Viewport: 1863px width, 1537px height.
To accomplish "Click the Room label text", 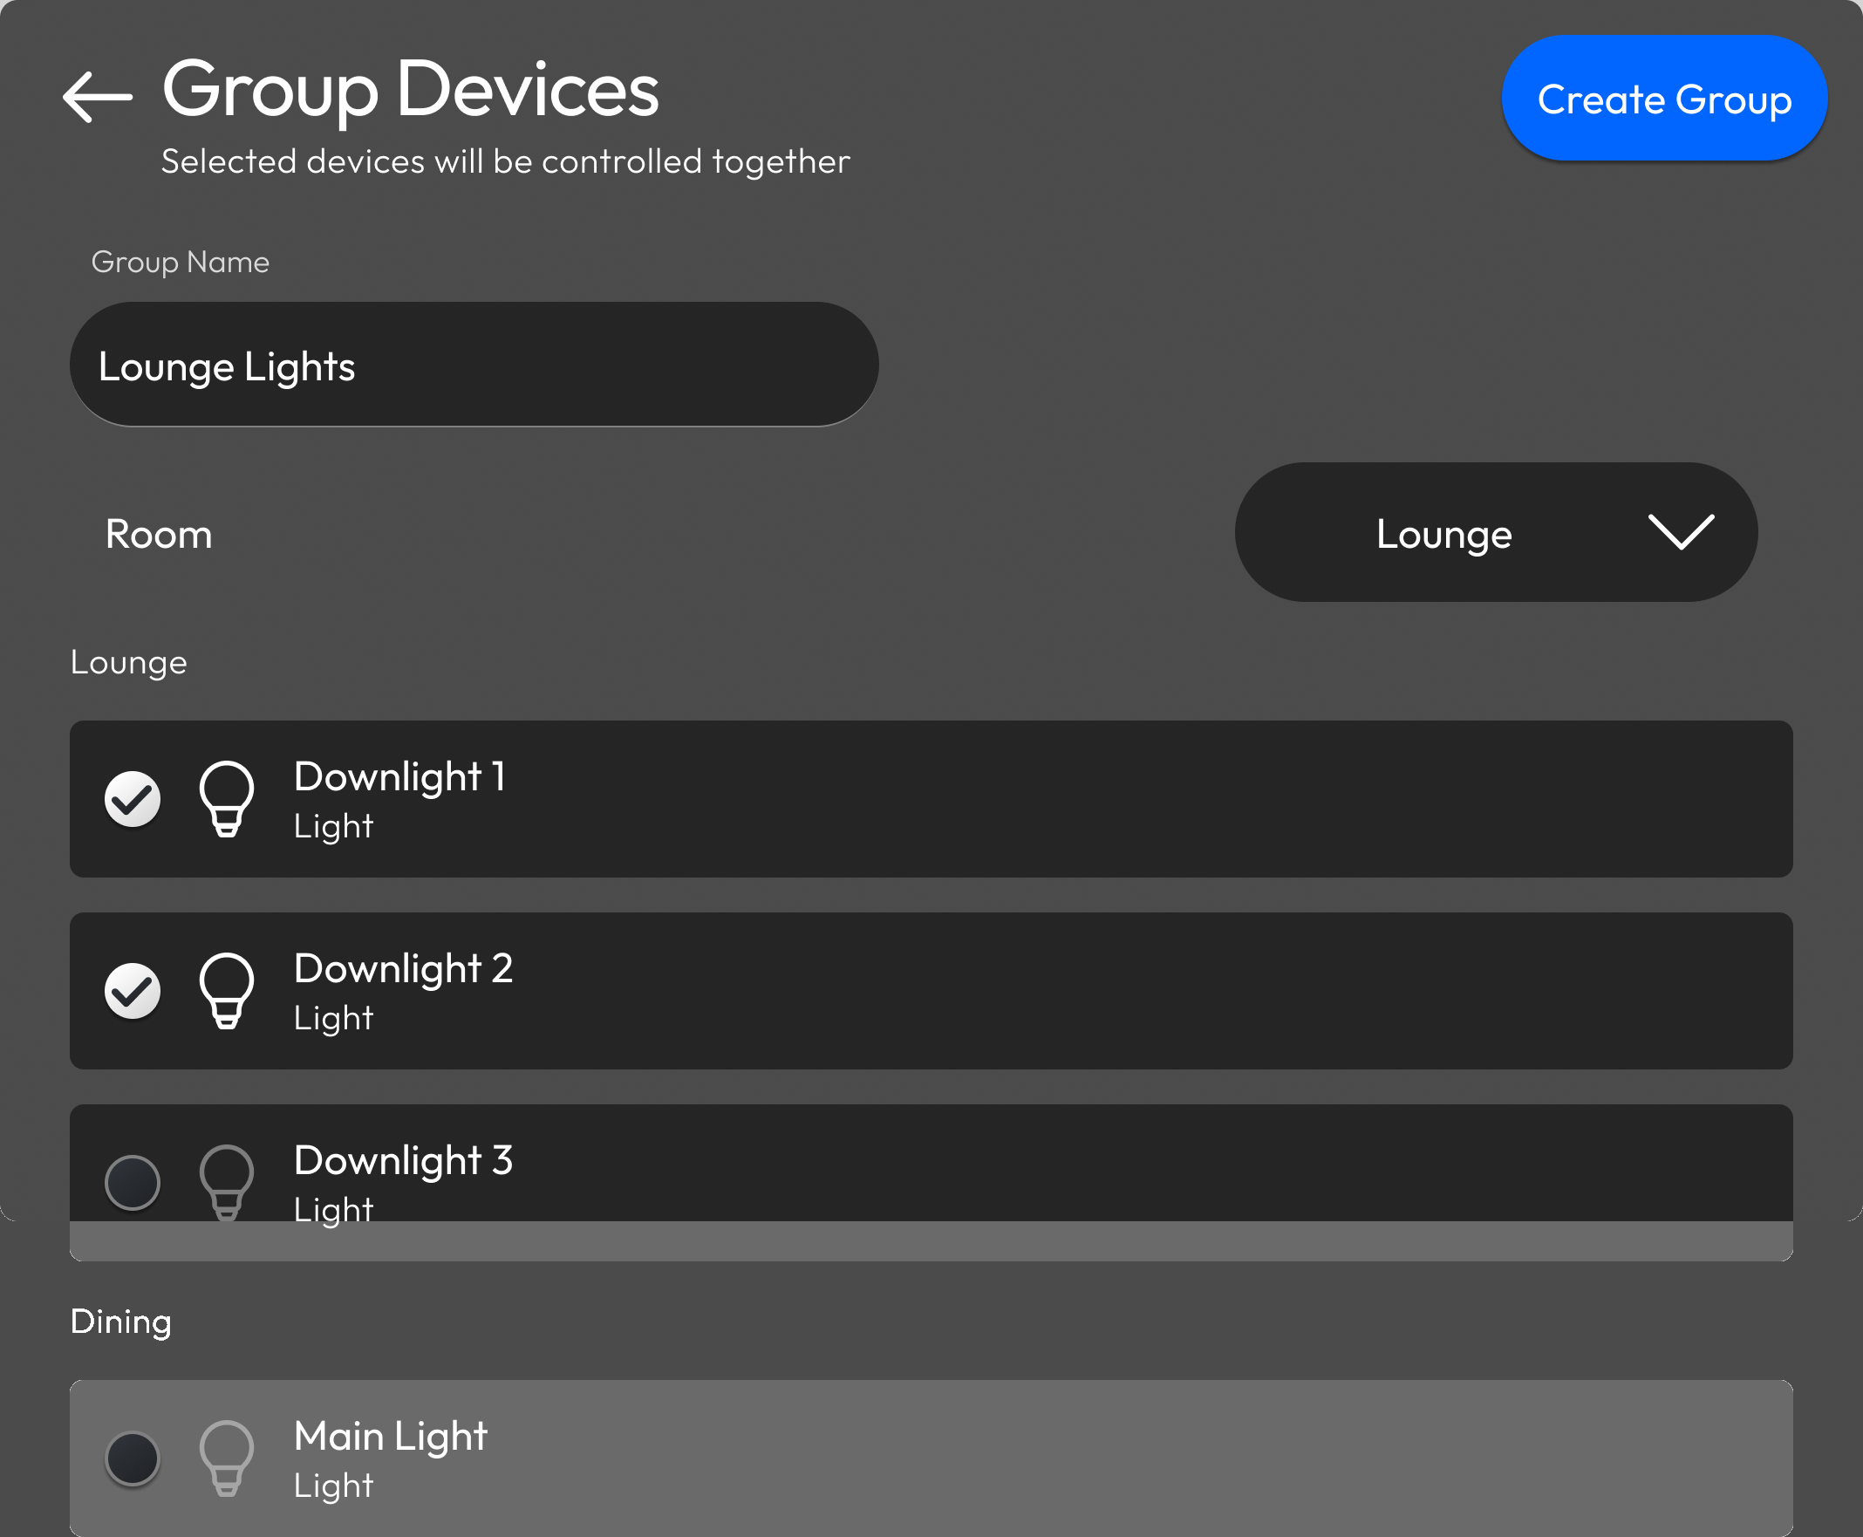I will point(160,534).
